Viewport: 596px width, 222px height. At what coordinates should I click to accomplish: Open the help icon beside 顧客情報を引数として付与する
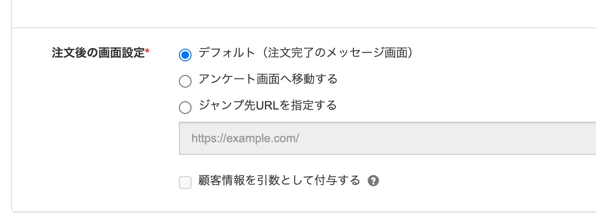[373, 181]
